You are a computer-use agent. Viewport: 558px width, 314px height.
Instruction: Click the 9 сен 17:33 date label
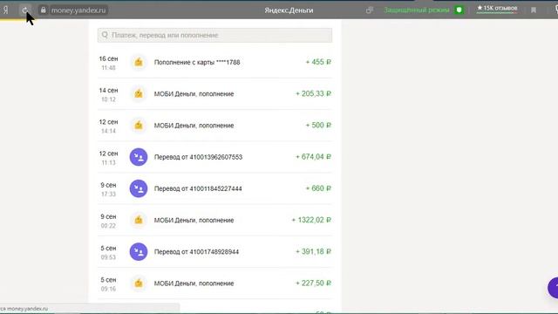108,189
